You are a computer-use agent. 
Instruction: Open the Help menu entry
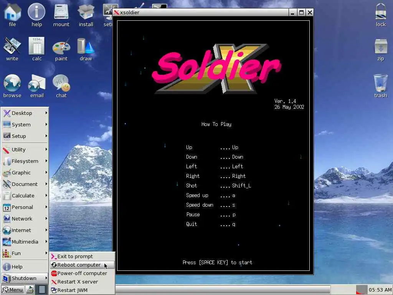click(x=25, y=267)
